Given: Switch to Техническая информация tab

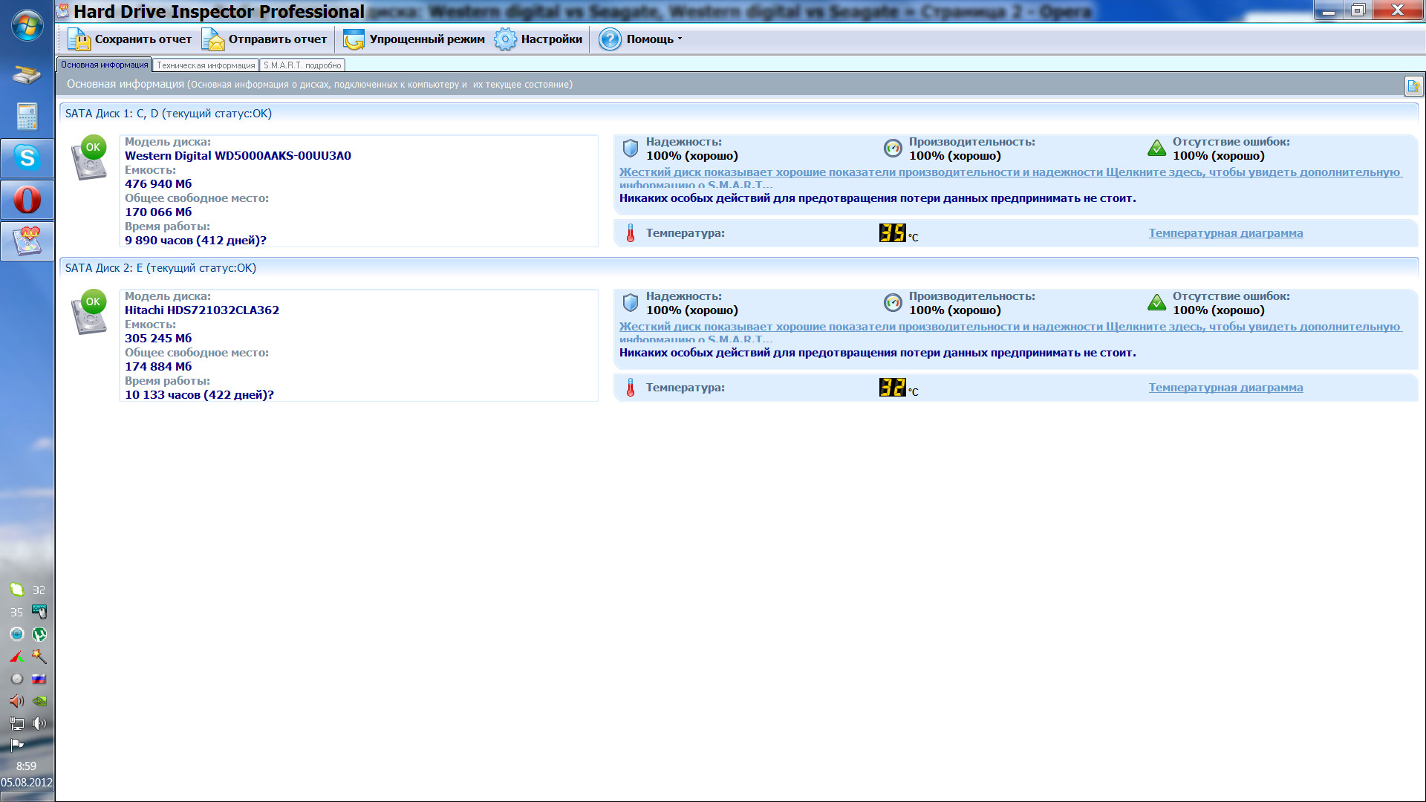Looking at the screenshot, I should (206, 65).
